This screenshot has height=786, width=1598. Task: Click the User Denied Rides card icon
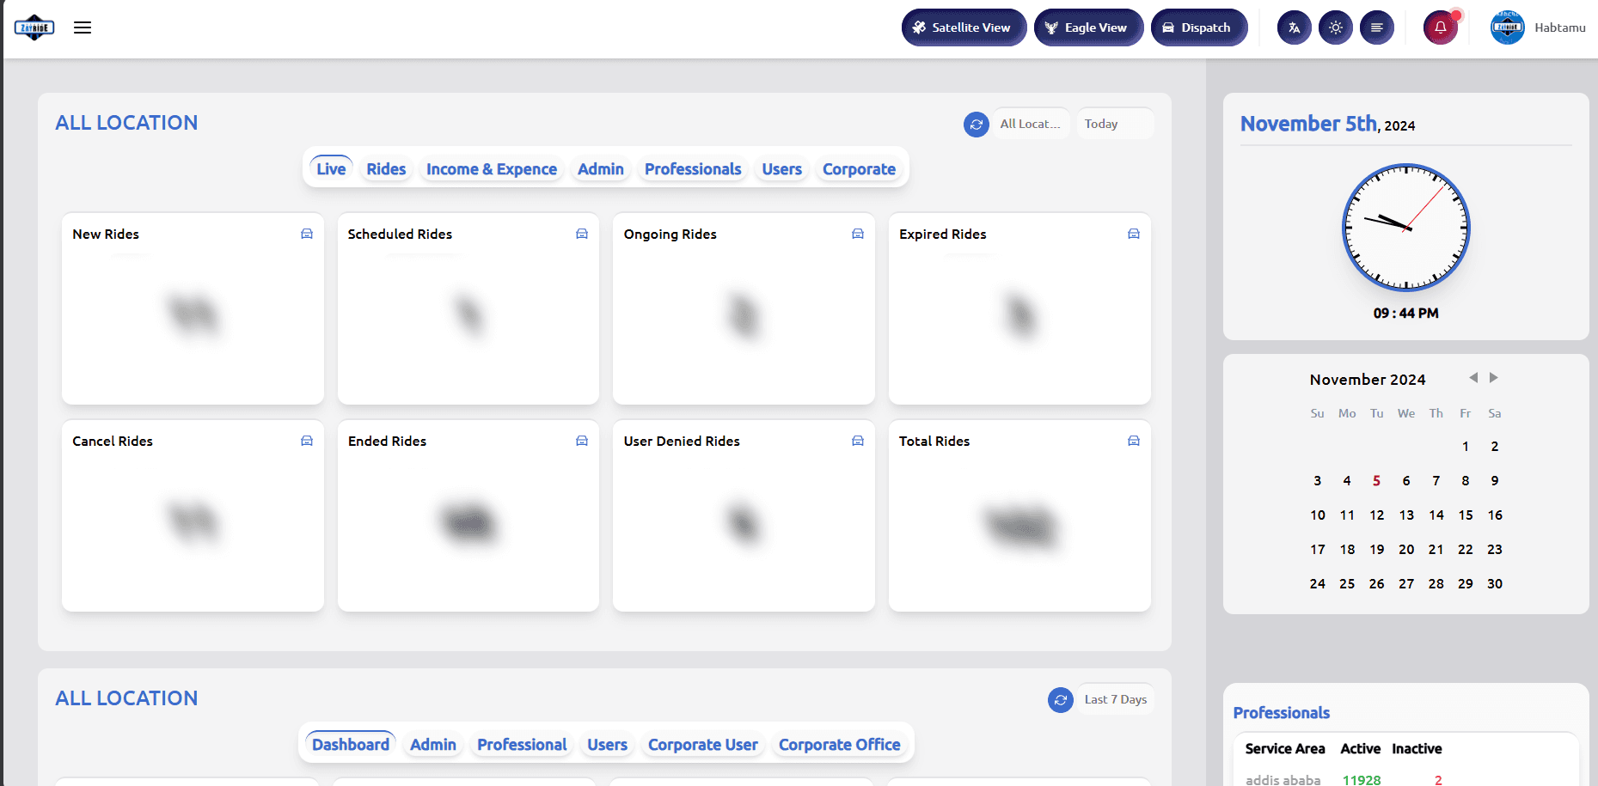(858, 441)
